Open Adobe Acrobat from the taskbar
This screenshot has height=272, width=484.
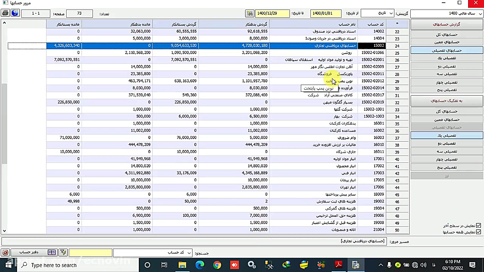point(338,265)
